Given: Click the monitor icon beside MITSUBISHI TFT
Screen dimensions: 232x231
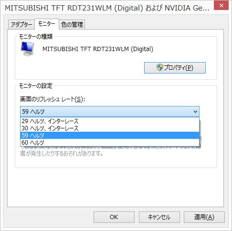Looking at the screenshot, I should click(x=27, y=49).
